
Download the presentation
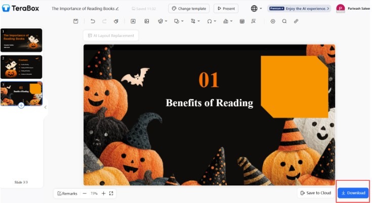click(353, 193)
